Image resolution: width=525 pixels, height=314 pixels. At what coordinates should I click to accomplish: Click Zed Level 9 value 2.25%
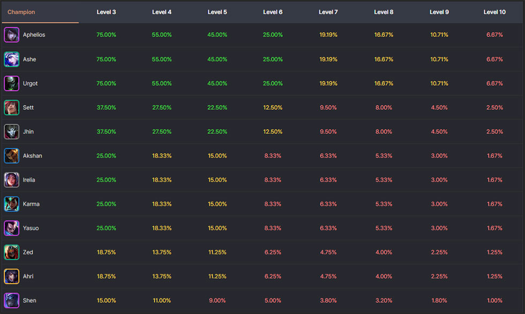pyautogui.click(x=439, y=252)
